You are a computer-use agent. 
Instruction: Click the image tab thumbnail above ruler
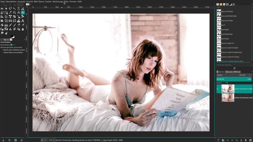(28, 4)
